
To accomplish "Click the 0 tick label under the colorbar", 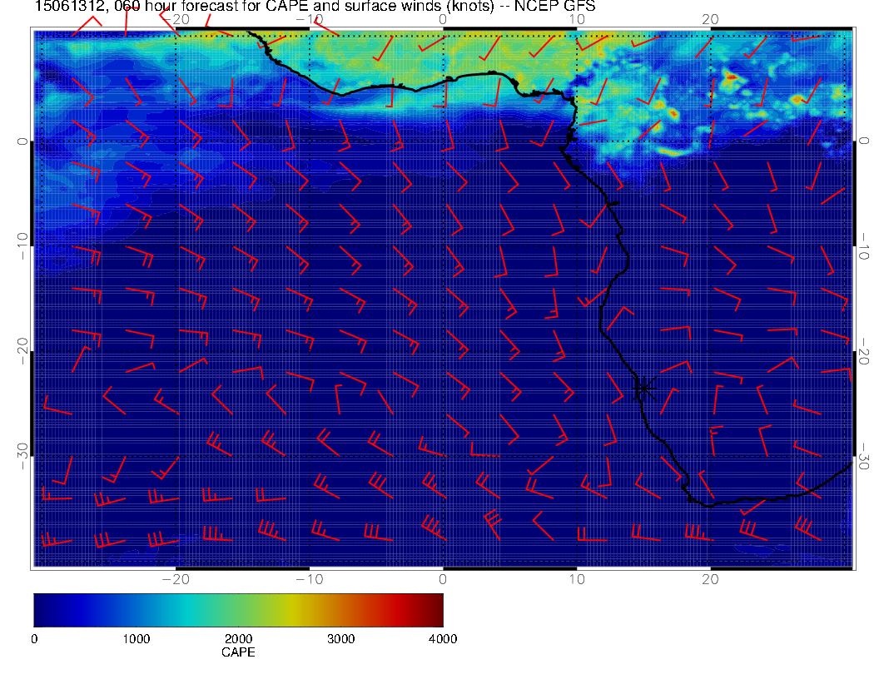I will pos(34,639).
